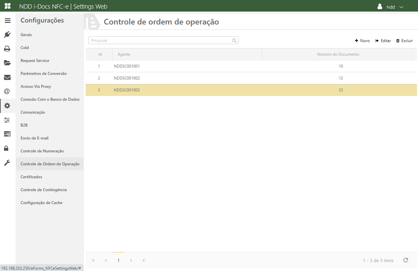Viewport: 418px width, 271px height.
Task: Click the envelope mail icon in sidebar
Action: [x=7, y=78]
